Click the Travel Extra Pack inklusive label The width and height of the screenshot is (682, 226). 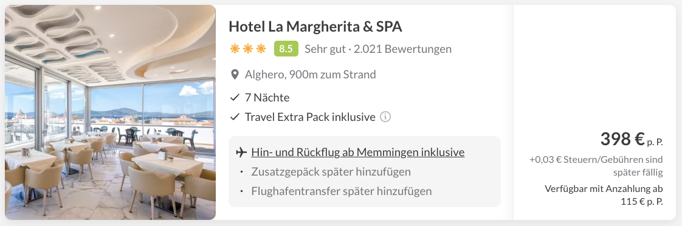309,117
